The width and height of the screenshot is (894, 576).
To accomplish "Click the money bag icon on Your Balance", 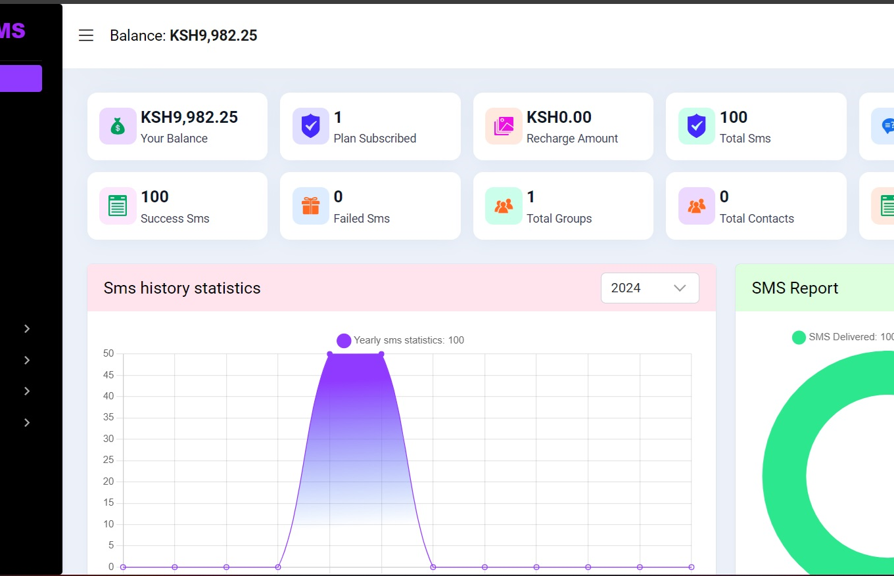I will click(x=117, y=126).
